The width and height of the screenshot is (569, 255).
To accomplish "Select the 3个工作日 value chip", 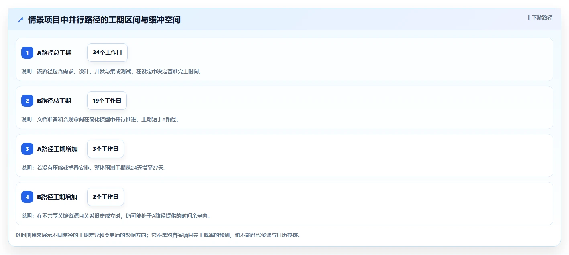I will (106, 149).
